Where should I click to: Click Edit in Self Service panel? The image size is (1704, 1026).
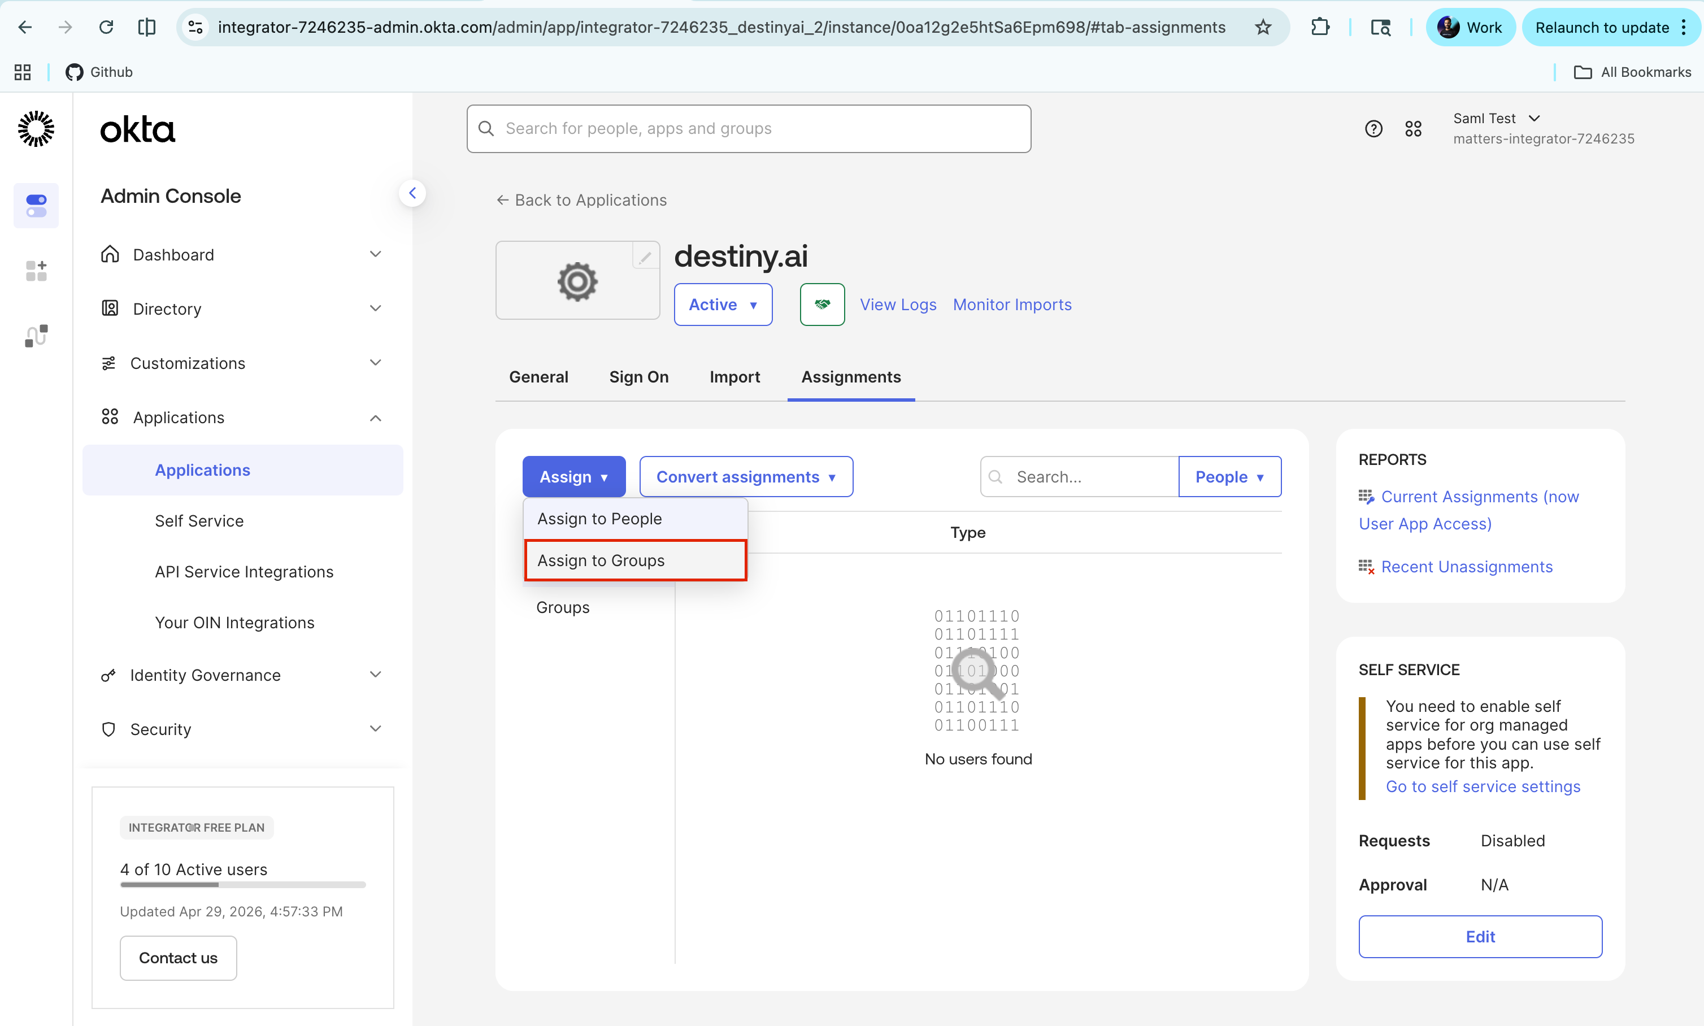(x=1480, y=936)
